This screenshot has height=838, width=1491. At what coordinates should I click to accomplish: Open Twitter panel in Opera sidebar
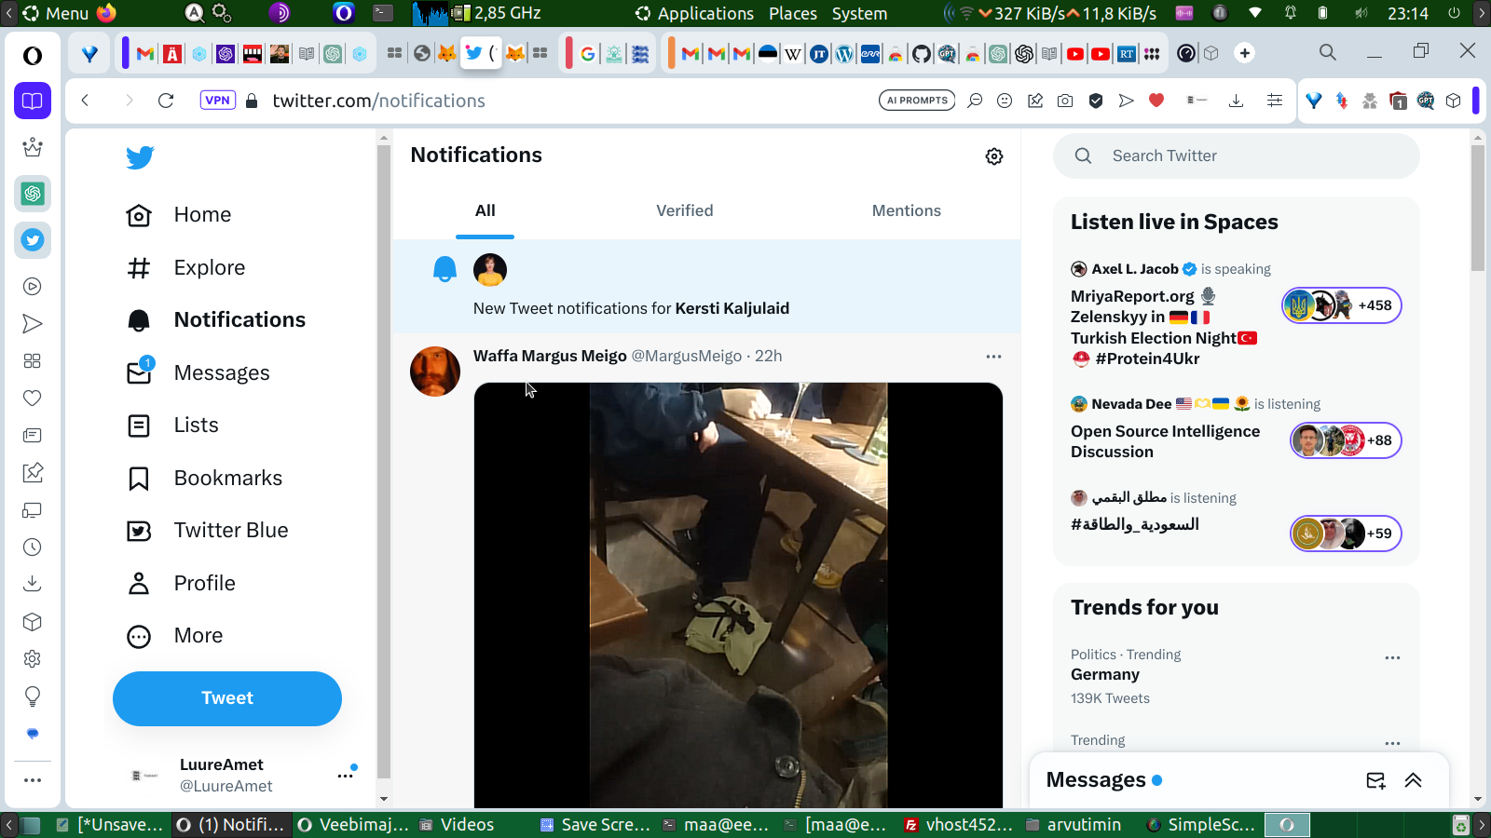coord(33,240)
